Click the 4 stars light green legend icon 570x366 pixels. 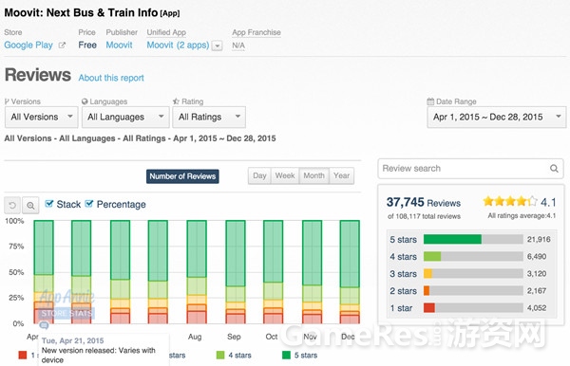point(220,356)
